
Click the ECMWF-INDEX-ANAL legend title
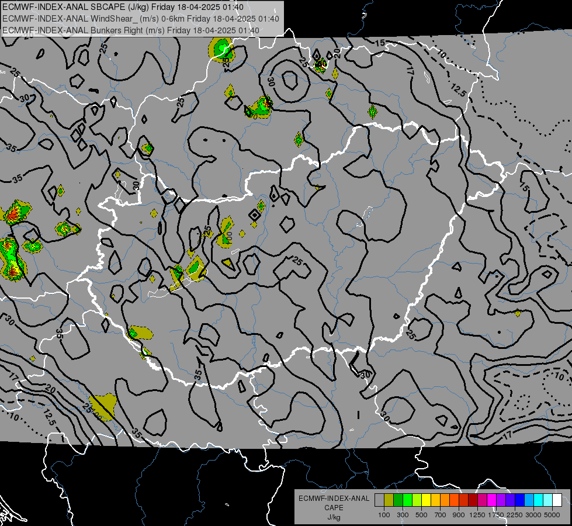coord(334,499)
